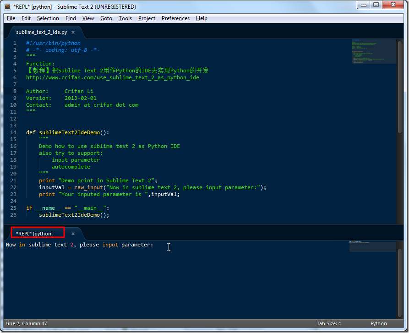Open the File menu
Image resolution: width=409 pixels, height=333 pixels.
11,18
